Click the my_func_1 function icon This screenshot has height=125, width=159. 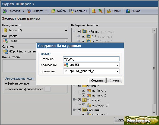tap(89, 90)
